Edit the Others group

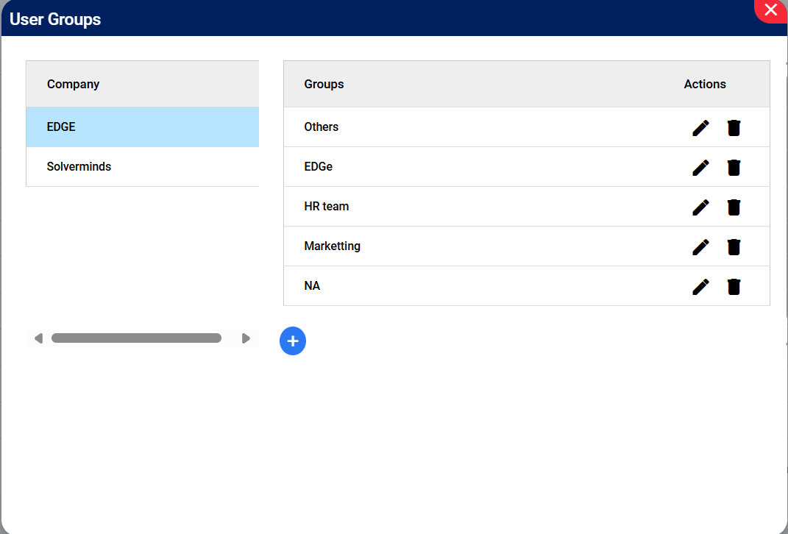click(x=700, y=128)
